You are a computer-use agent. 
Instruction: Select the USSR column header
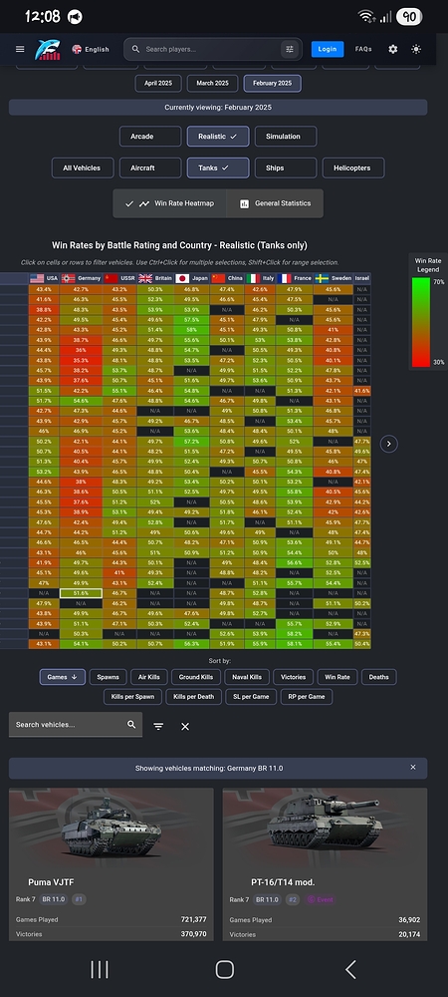(x=119, y=278)
